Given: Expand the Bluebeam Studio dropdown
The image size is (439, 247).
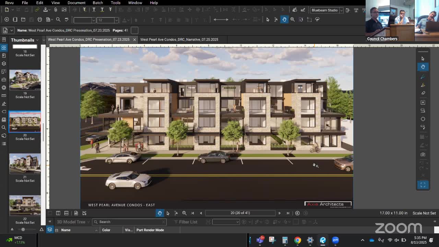Looking at the screenshot, I should click(x=341, y=10).
